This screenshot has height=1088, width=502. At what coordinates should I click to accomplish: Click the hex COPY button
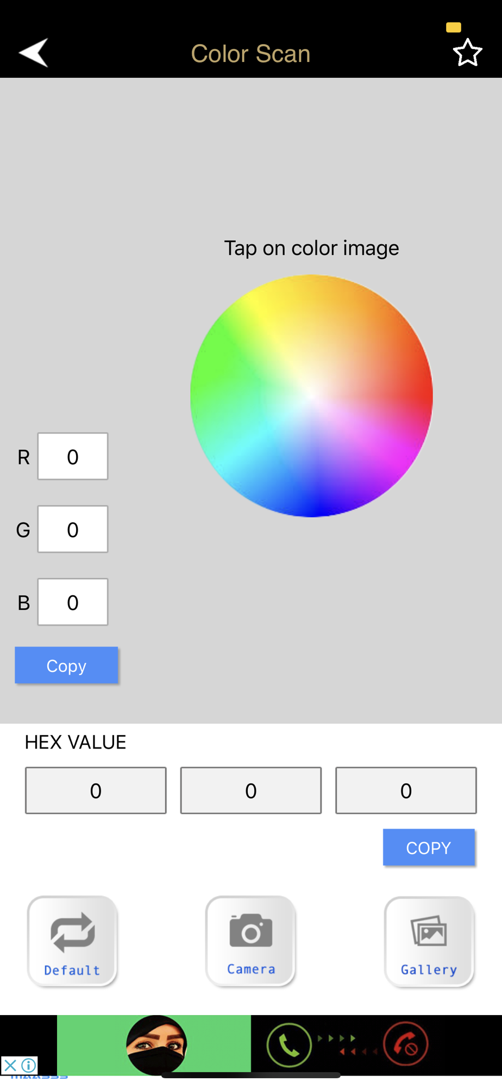[x=429, y=848]
